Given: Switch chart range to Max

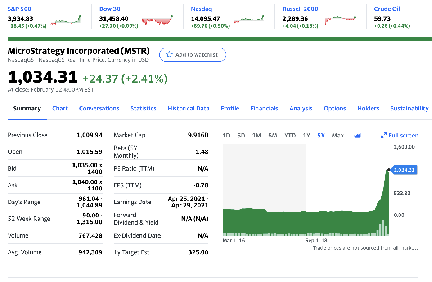Looking at the screenshot, I should coord(337,136).
